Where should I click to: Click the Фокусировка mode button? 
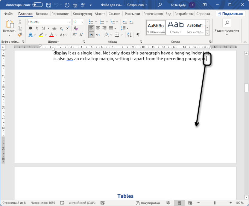pyautogui.click(x=148, y=203)
